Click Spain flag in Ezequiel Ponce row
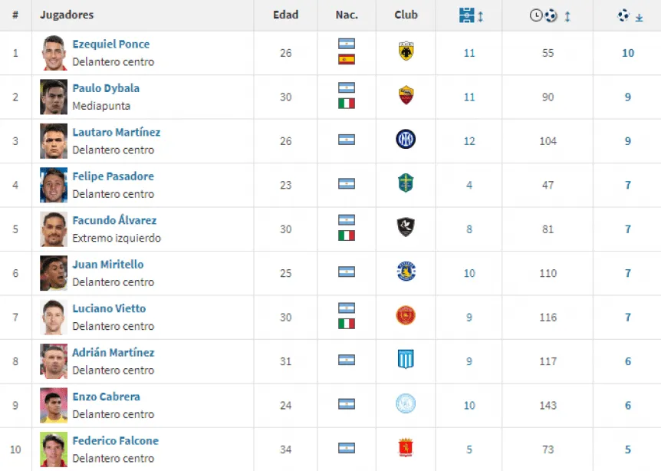The width and height of the screenshot is (661, 471). (347, 60)
